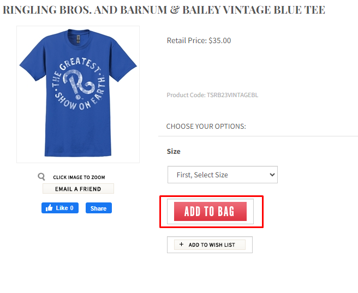
Task: Click the gray neck tag on the tee
Action: [x=78, y=39]
